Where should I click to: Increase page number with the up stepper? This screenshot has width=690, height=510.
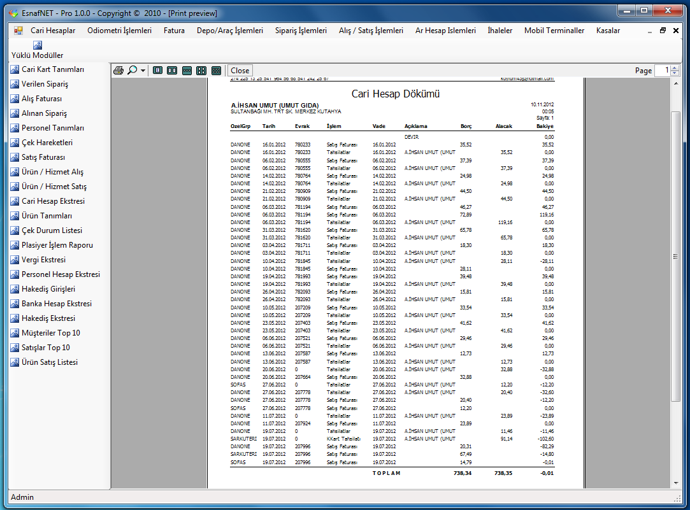675,67
